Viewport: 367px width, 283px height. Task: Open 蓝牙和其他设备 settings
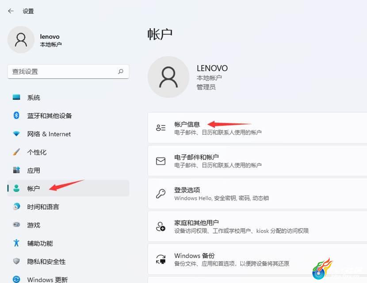(x=69, y=115)
